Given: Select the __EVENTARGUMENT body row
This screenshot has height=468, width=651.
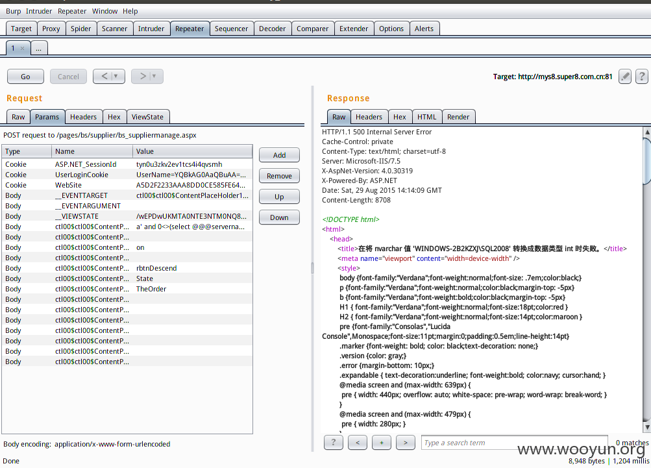Looking at the screenshot, I should 127,206.
